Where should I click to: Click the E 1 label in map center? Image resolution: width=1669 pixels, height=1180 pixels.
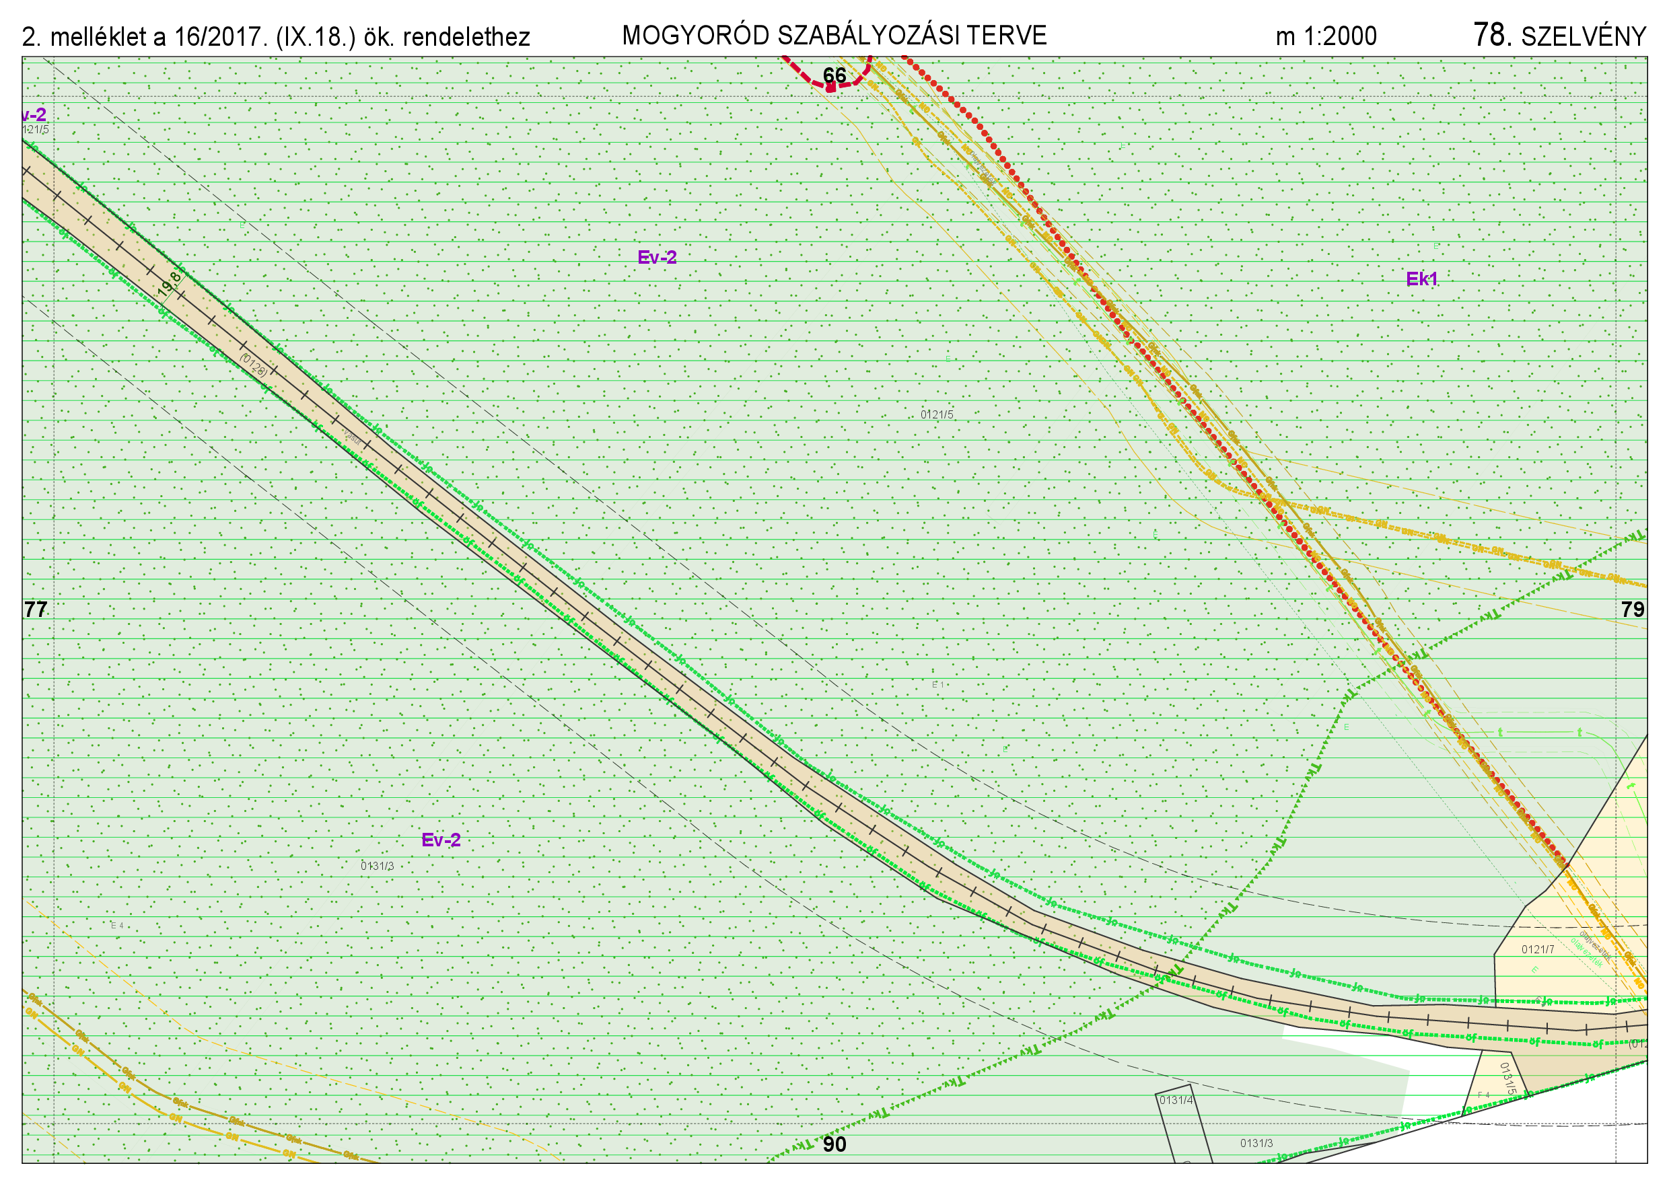pyautogui.click(x=937, y=684)
